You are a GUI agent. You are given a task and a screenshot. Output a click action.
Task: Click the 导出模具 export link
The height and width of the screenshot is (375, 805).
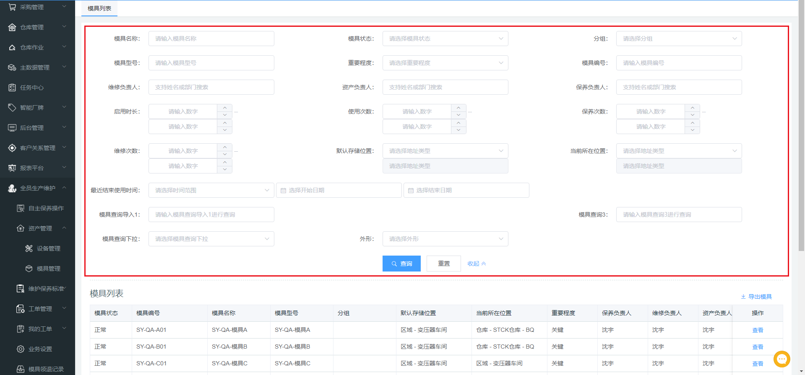click(x=756, y=297)
